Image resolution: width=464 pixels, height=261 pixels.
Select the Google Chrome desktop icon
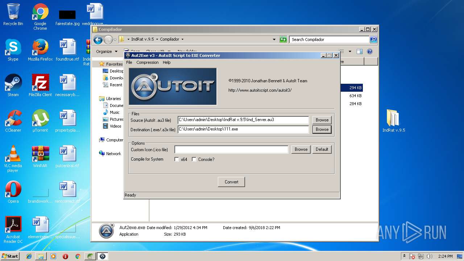pyautogui.click(x=40, y=17)
